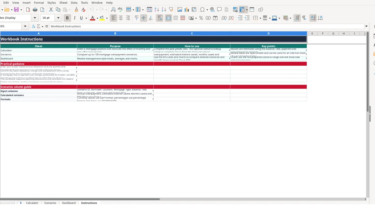Format the cell as date

point(215,18)
